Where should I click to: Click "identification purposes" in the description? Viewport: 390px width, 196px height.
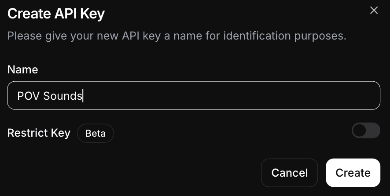point(284,36)
